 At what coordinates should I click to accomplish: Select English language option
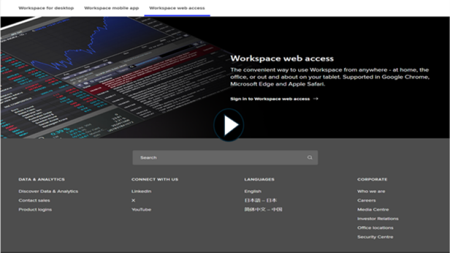pos(253,191)
